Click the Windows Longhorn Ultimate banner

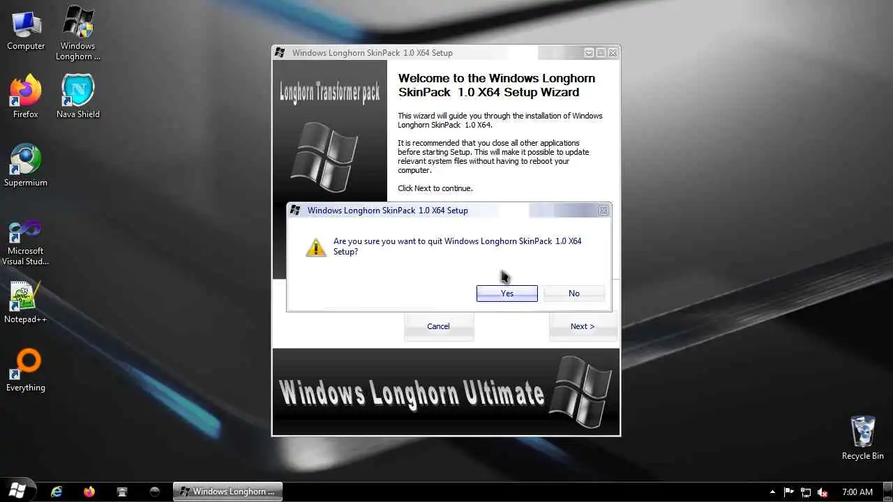pos(446,392)
